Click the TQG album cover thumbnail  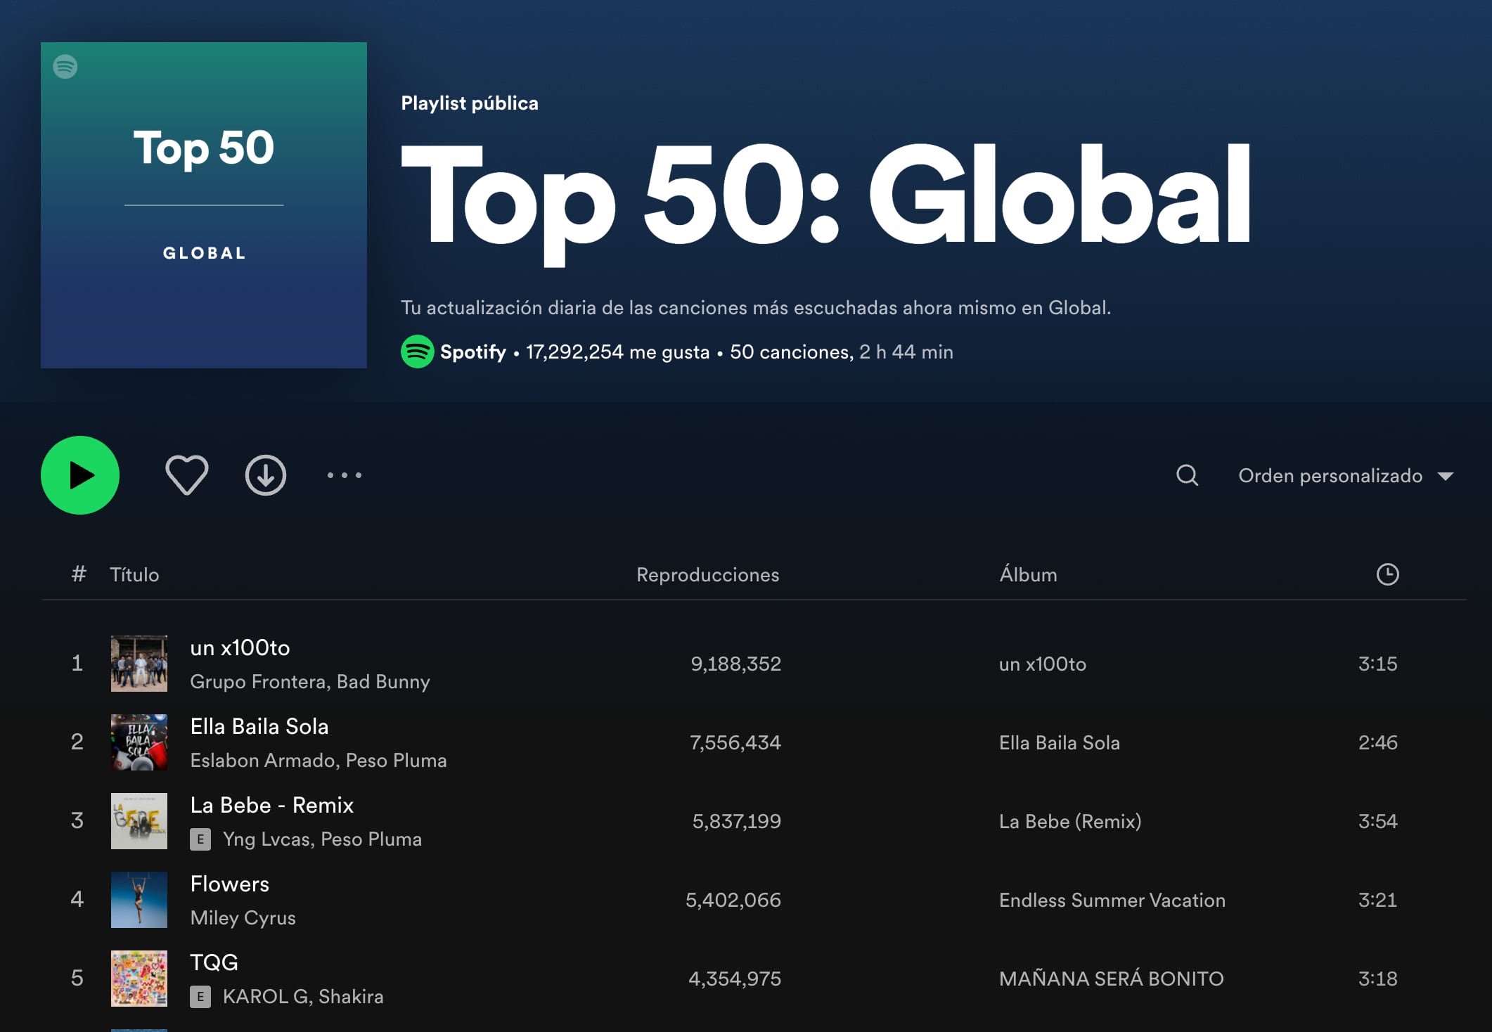point(139,979)
